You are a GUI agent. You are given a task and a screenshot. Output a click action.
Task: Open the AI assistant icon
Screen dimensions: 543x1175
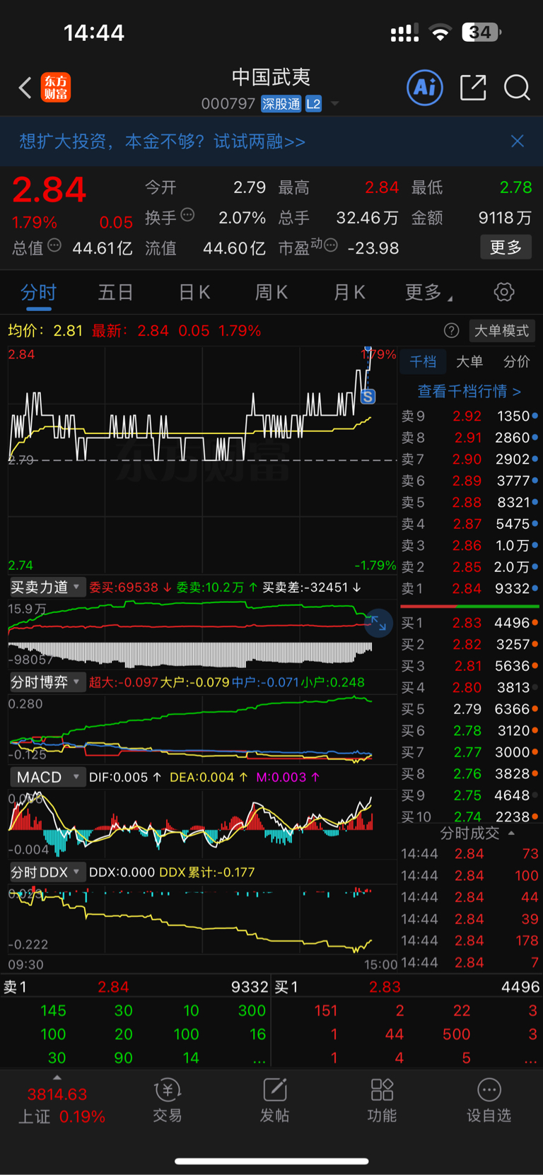(425, 88)
